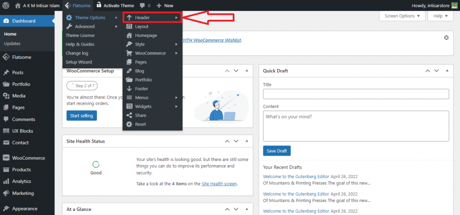460x215 pixels.
Task: Click the Footer down-arrow icon in submenu
Action: click(x=129, y=89)
